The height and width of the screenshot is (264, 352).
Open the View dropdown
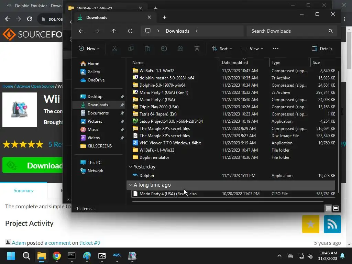[x=252, y=48]
